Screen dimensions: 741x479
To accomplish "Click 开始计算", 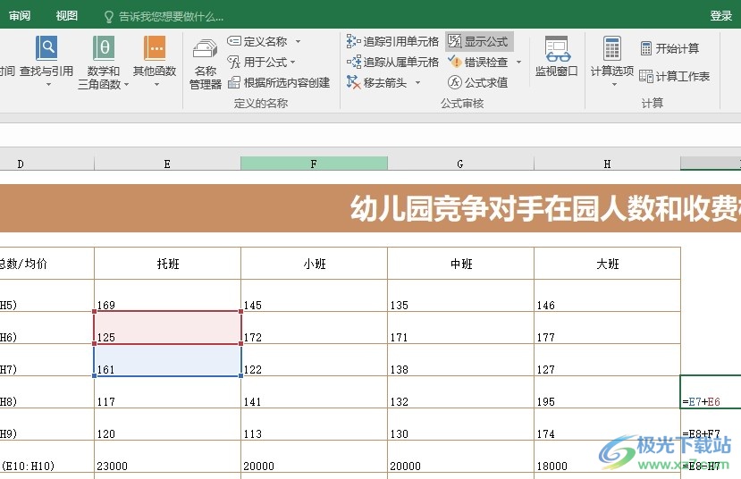I will coord(669,48).
